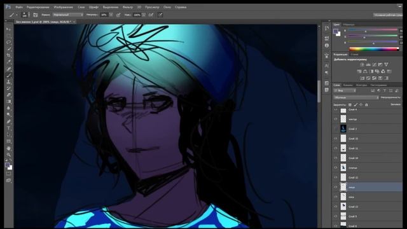The image size is (407, 229).
Task: Open the tool preset picker arrow
Action: pyautogui.click(x=17, y=15)
